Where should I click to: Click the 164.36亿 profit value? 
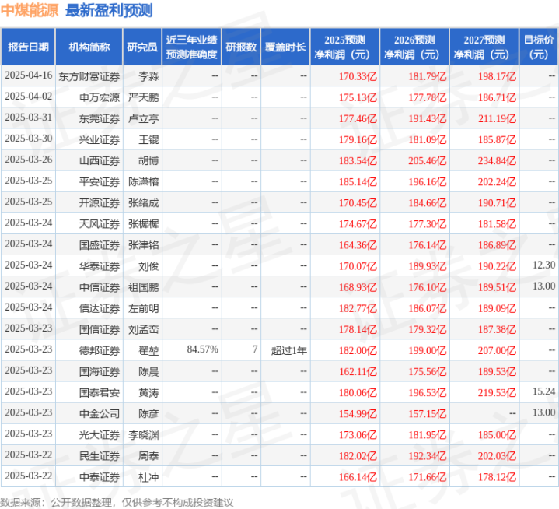(x=358, y=245)
